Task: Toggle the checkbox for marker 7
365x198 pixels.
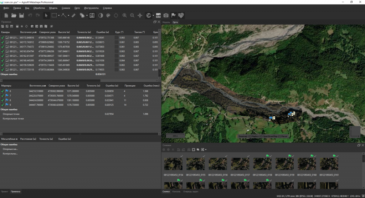Action: pos(3,96)
